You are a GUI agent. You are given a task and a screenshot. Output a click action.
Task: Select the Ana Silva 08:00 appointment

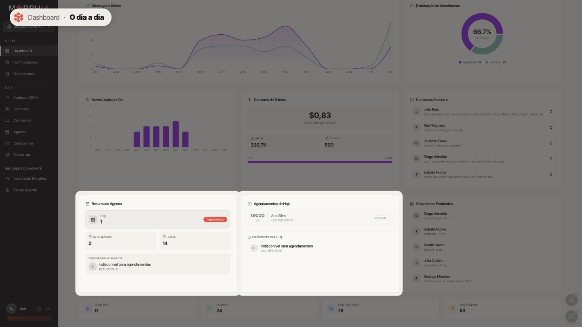(320, 218)
